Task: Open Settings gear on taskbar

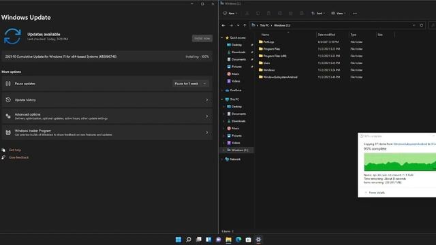Action: (258, 240)
